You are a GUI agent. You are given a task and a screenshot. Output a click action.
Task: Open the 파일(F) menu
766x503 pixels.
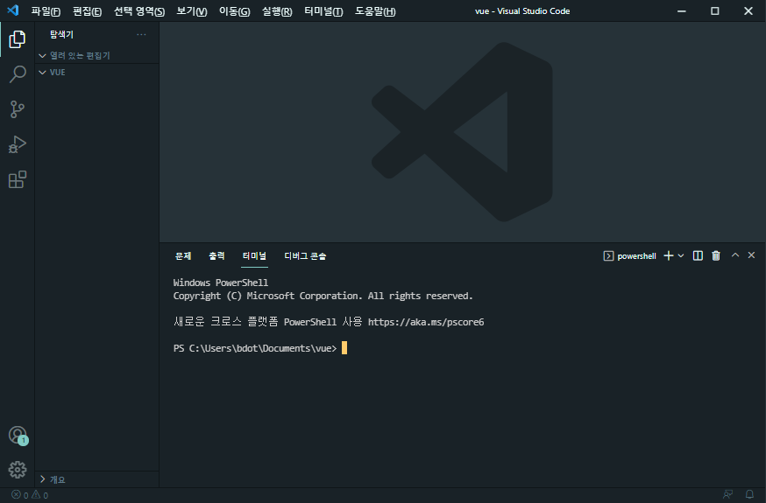pos(46,11)
